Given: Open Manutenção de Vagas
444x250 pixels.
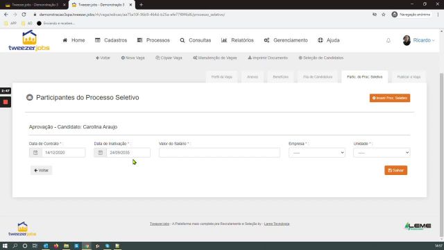Looking at the screenshot, I should (215, 58).
